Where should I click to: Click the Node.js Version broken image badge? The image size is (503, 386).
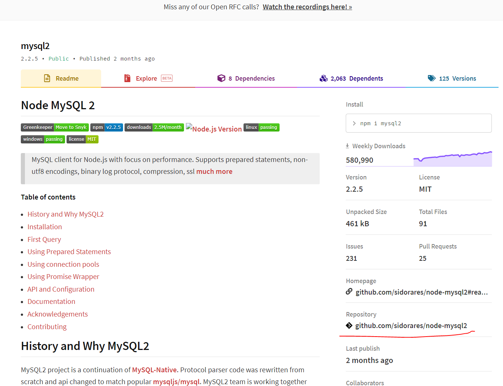point(214,128)
